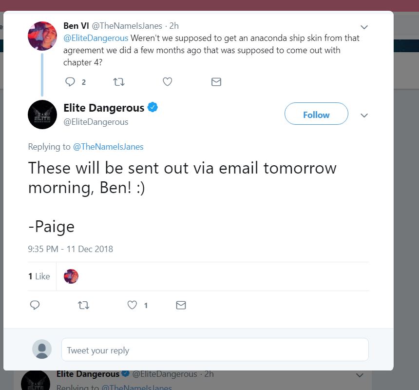Click the Elite Dangerous verified badge

point(152,107)
